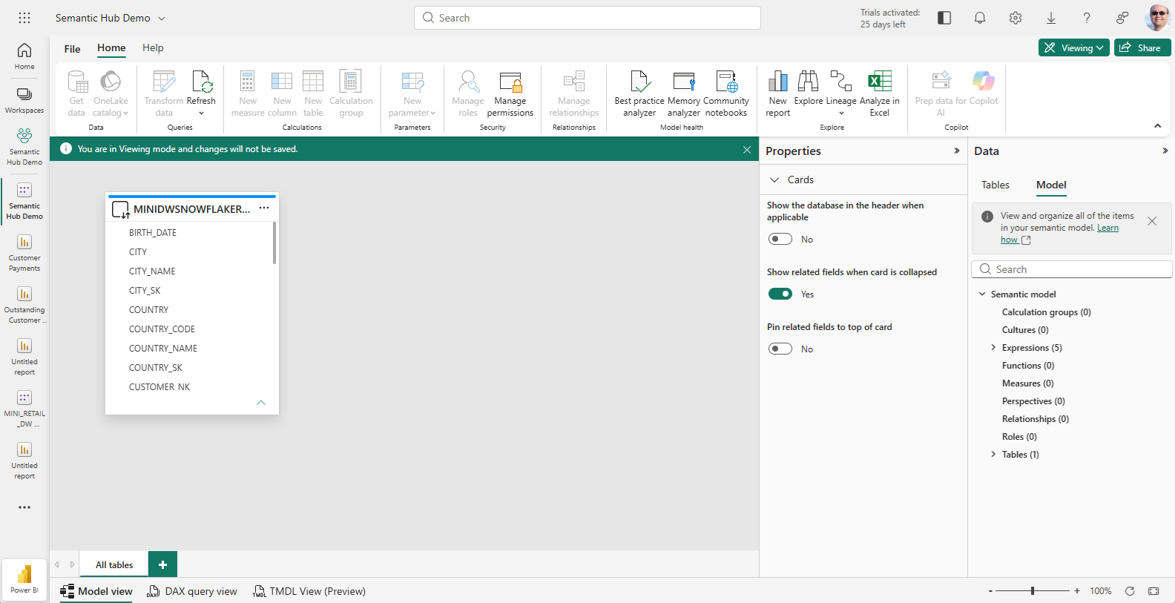1175x603 pixels.
Task: Launch Memory analyzer tool
Action: point(684,93)
